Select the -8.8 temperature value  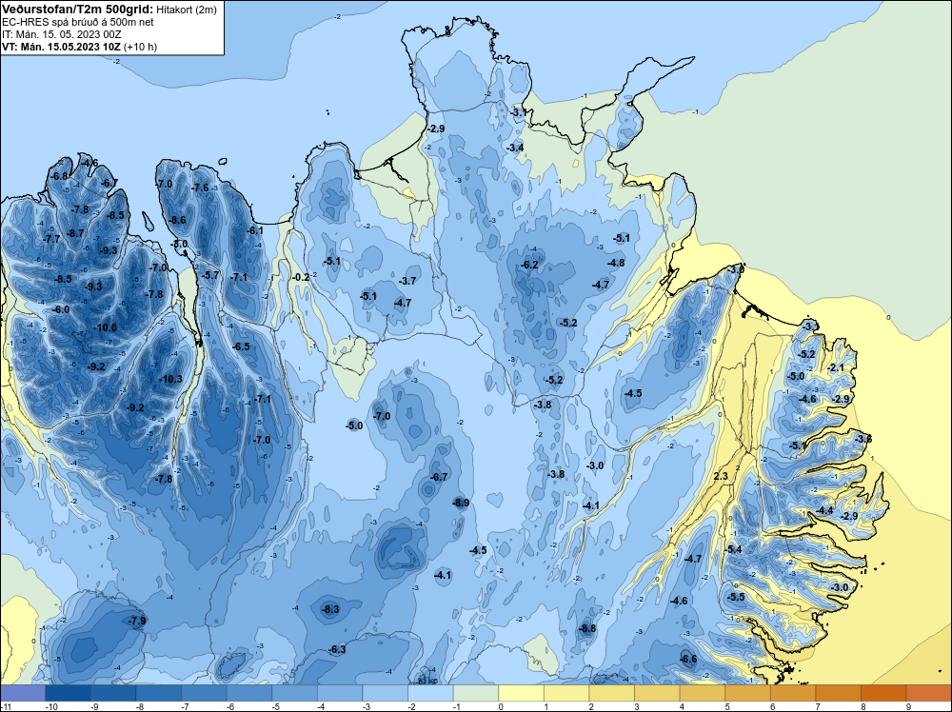pyautogui.click(x=587, y=629)
